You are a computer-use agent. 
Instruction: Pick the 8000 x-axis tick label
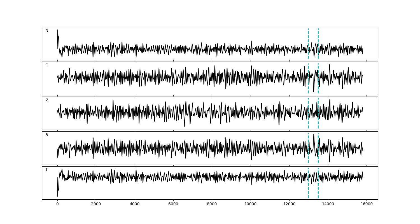(x=212, y=204)
